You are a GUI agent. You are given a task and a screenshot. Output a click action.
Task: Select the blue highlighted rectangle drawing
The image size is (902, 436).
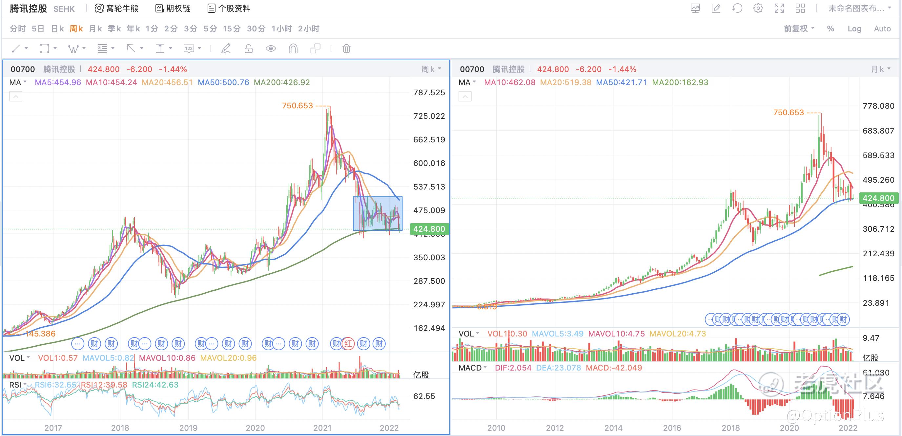coord(378,213)
